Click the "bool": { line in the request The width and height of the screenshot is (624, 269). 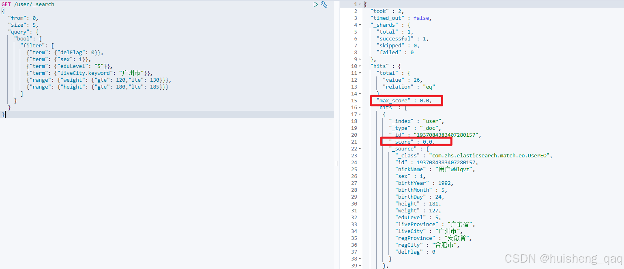click(28, 39)
